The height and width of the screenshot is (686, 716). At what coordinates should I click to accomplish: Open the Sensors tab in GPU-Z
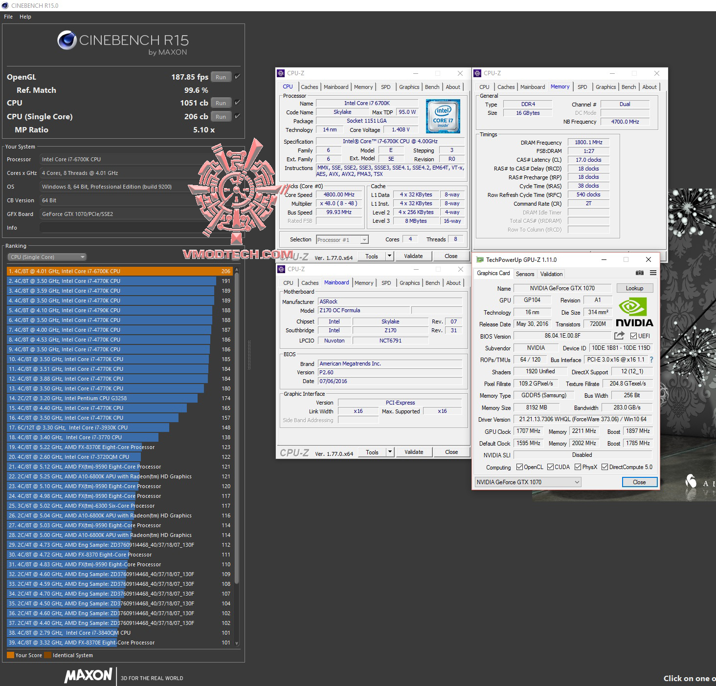tap(525, 274)
